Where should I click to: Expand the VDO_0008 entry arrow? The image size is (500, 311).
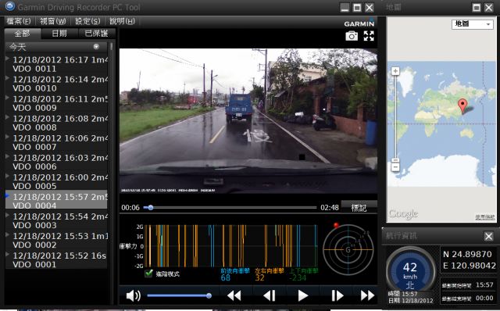[x=7, y=117]
